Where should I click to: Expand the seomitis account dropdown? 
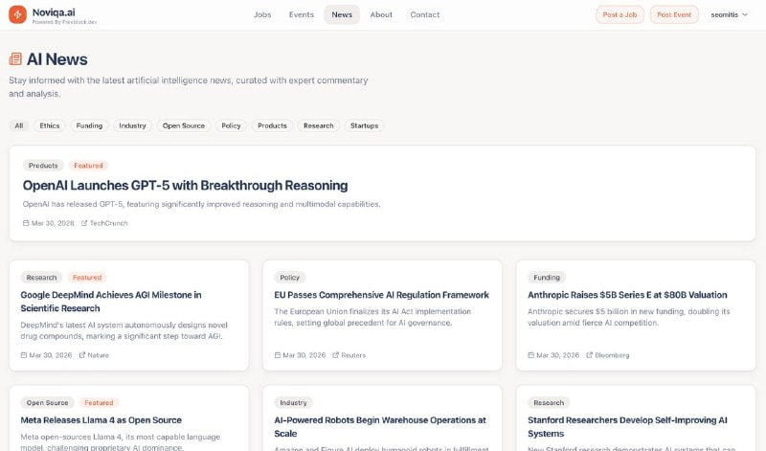click(729, 14)
